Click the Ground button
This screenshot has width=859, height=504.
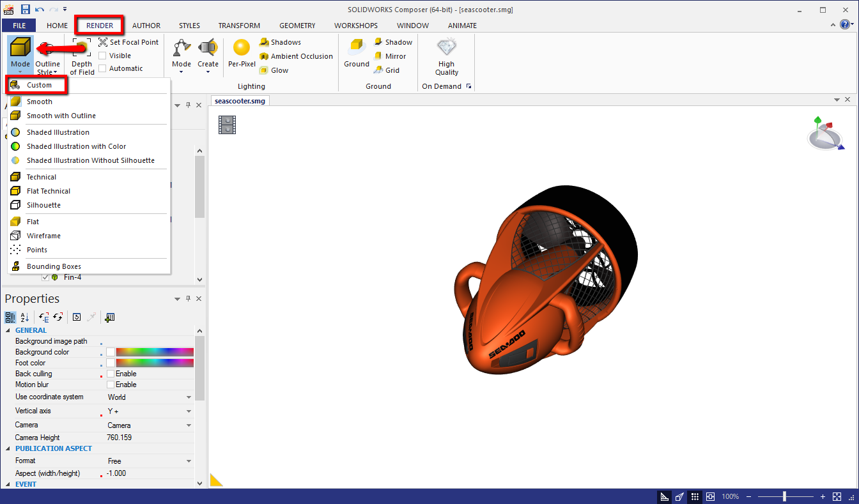(357, 52)
